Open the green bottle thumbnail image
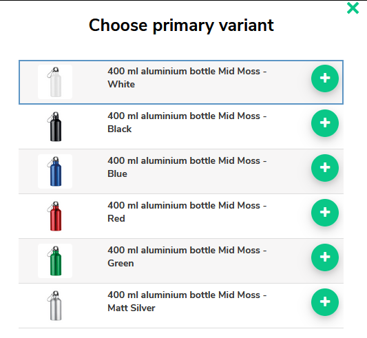This screenshot has width=367, height=338. (x=55, y=261)
